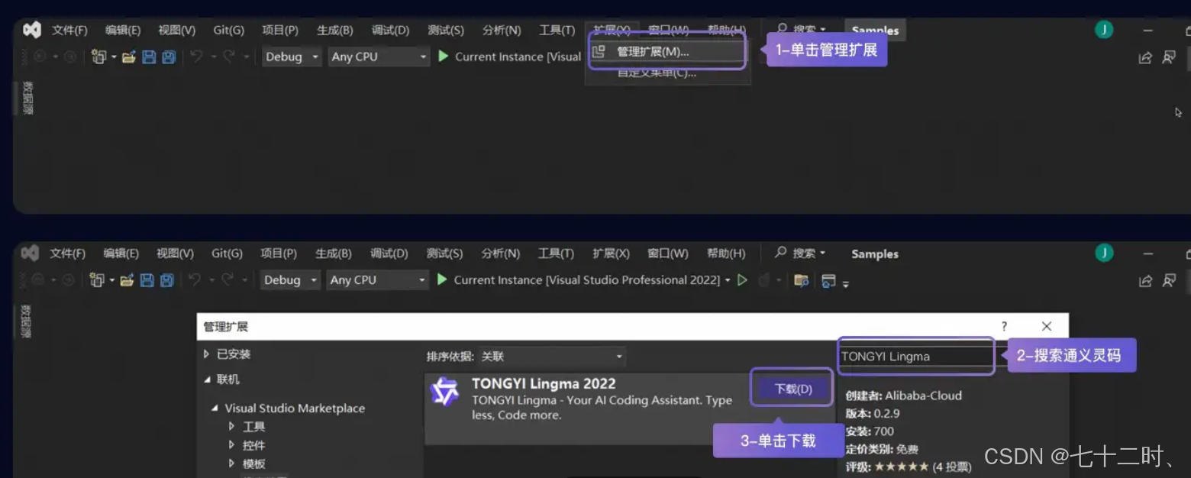Click Current Instance start button in lower toolbar

[x=578, y=280]
